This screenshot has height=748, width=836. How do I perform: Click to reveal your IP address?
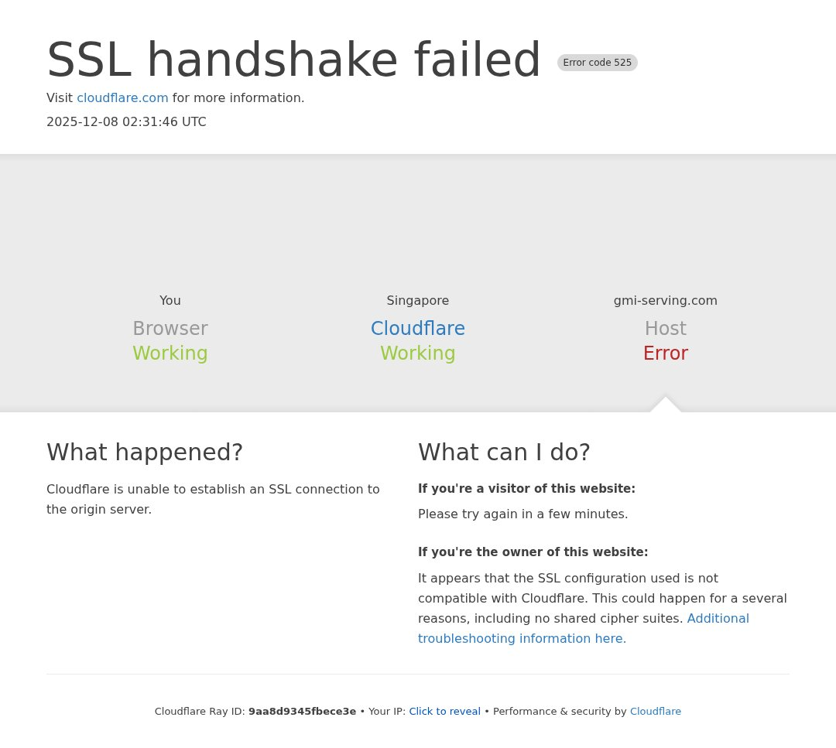444,712
